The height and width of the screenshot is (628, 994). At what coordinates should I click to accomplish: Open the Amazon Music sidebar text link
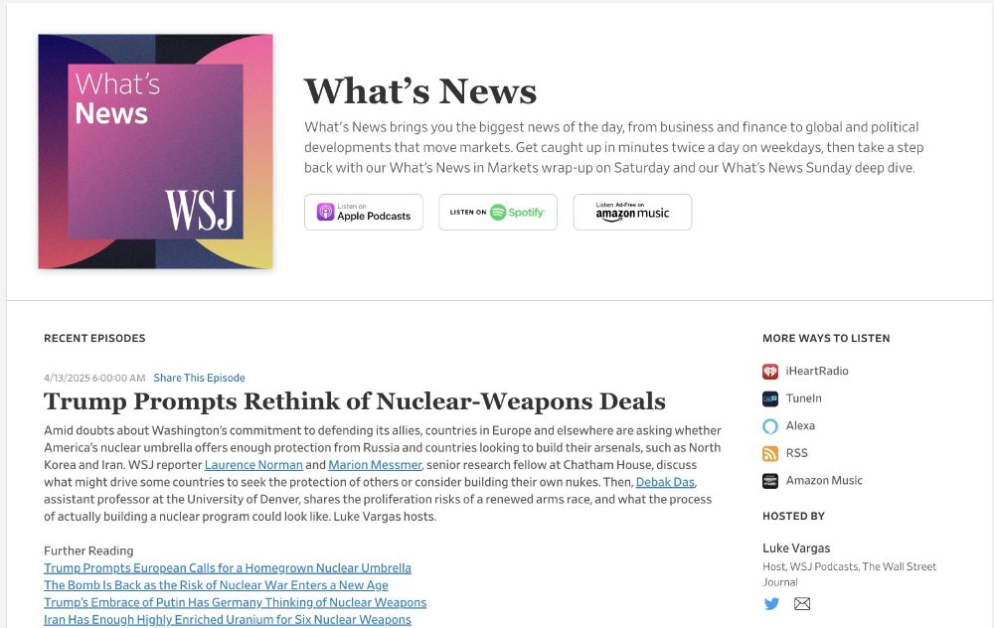tap(824, 480)
